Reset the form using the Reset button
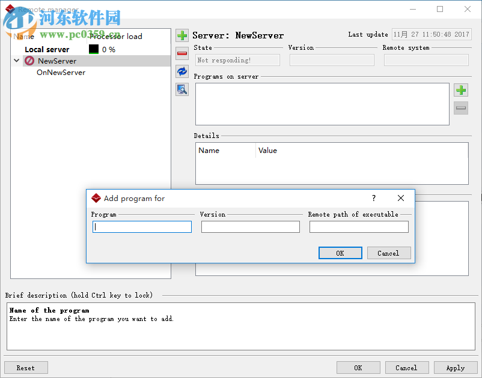This screenshot has width=482, height=378. [26, 367]
